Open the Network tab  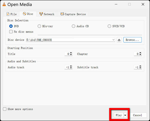pos(47,14)
